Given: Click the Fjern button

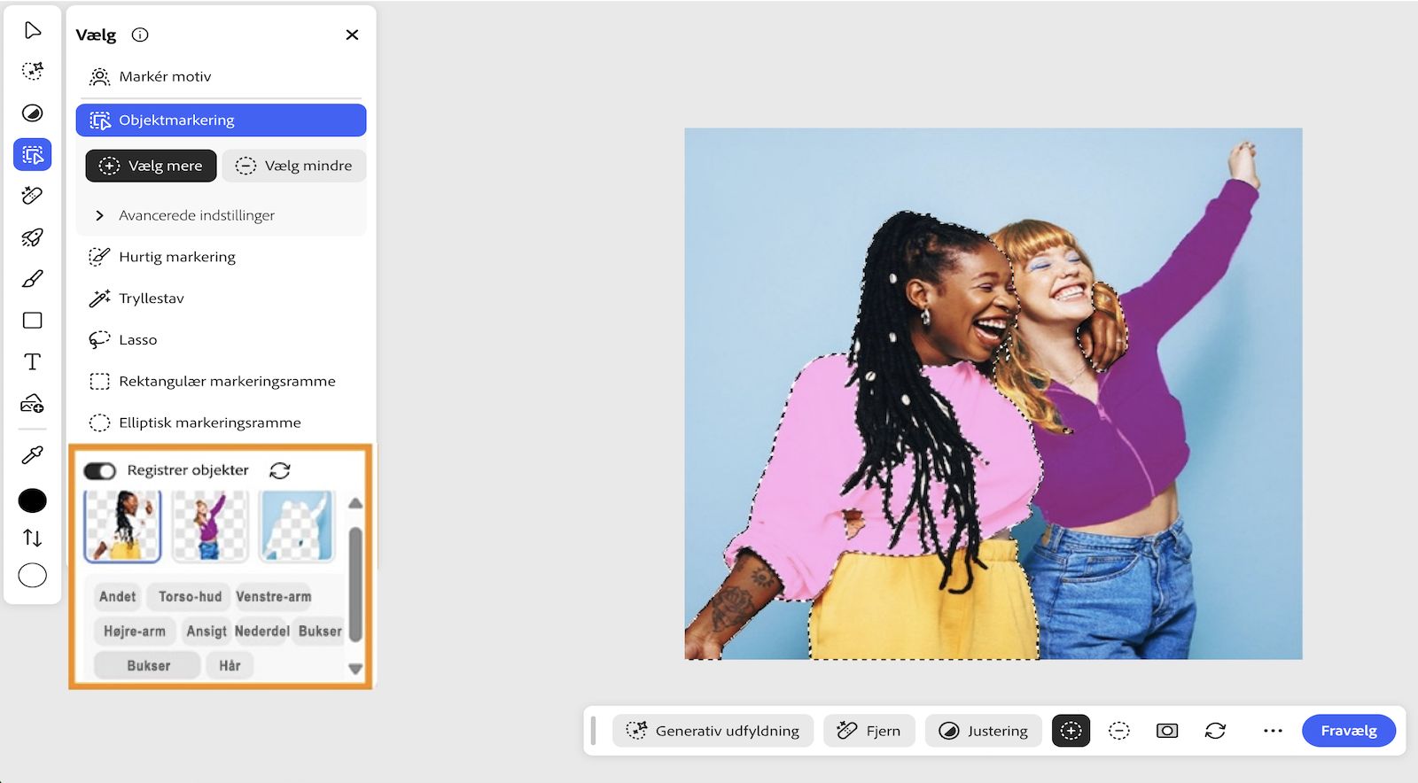Looking at the screenshot, I should click(869, 731).
